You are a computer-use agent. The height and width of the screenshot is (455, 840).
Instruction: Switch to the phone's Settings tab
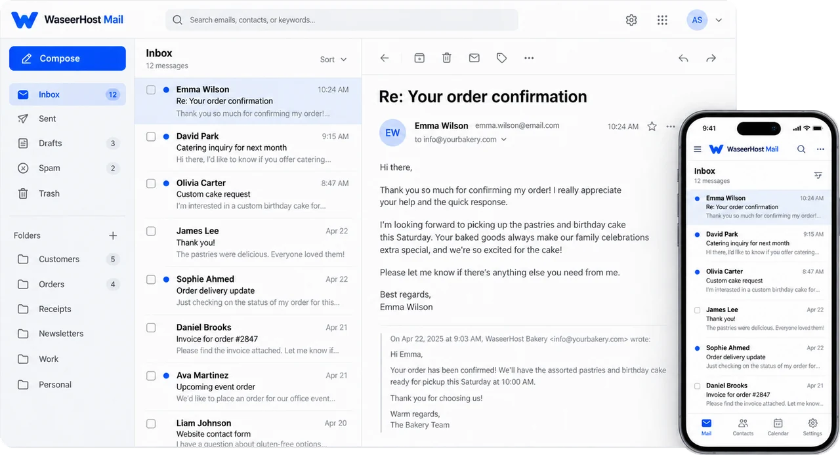[x=812, y=427]
